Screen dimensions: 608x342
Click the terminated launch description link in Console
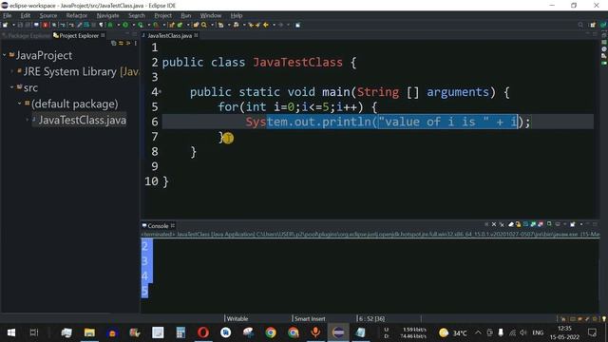(x=370, y=235)
